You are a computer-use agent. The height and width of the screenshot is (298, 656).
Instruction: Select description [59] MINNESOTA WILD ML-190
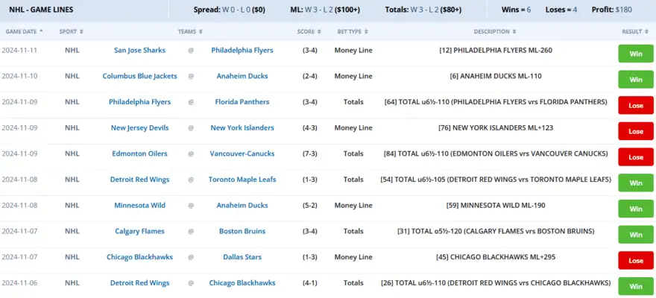click(495, 206)
